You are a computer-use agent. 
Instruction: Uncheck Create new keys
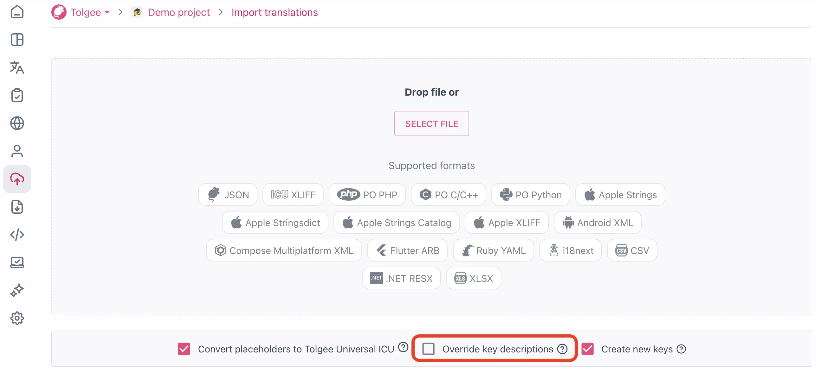(587, 349)
